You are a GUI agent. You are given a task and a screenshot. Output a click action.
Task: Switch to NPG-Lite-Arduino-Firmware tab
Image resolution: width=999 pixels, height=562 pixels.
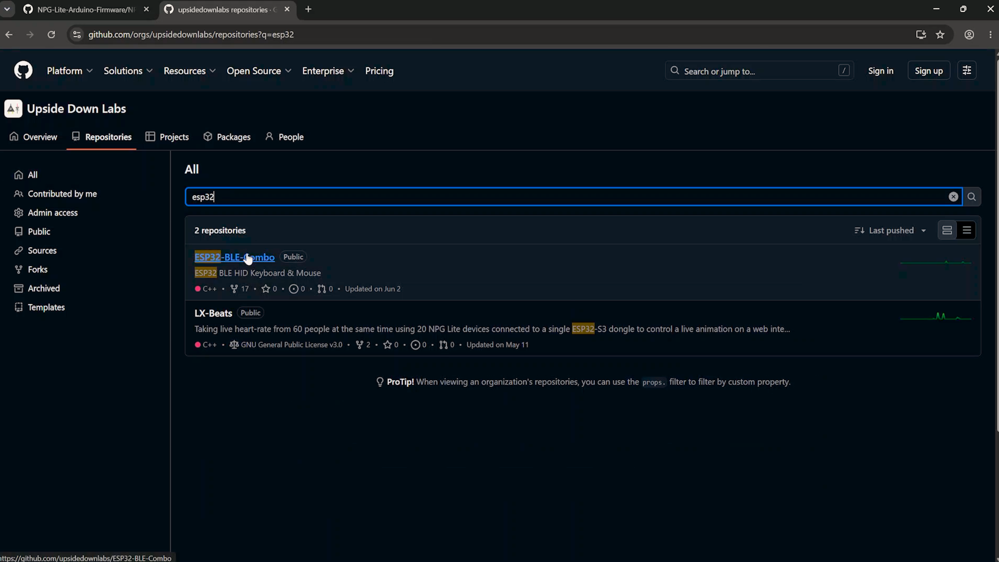click(86, 10)
